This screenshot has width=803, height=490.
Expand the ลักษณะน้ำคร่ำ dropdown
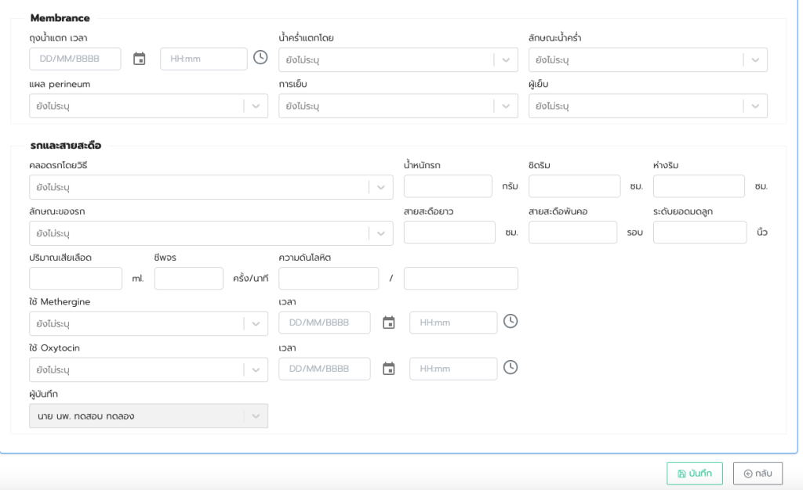tap(647, 60)
